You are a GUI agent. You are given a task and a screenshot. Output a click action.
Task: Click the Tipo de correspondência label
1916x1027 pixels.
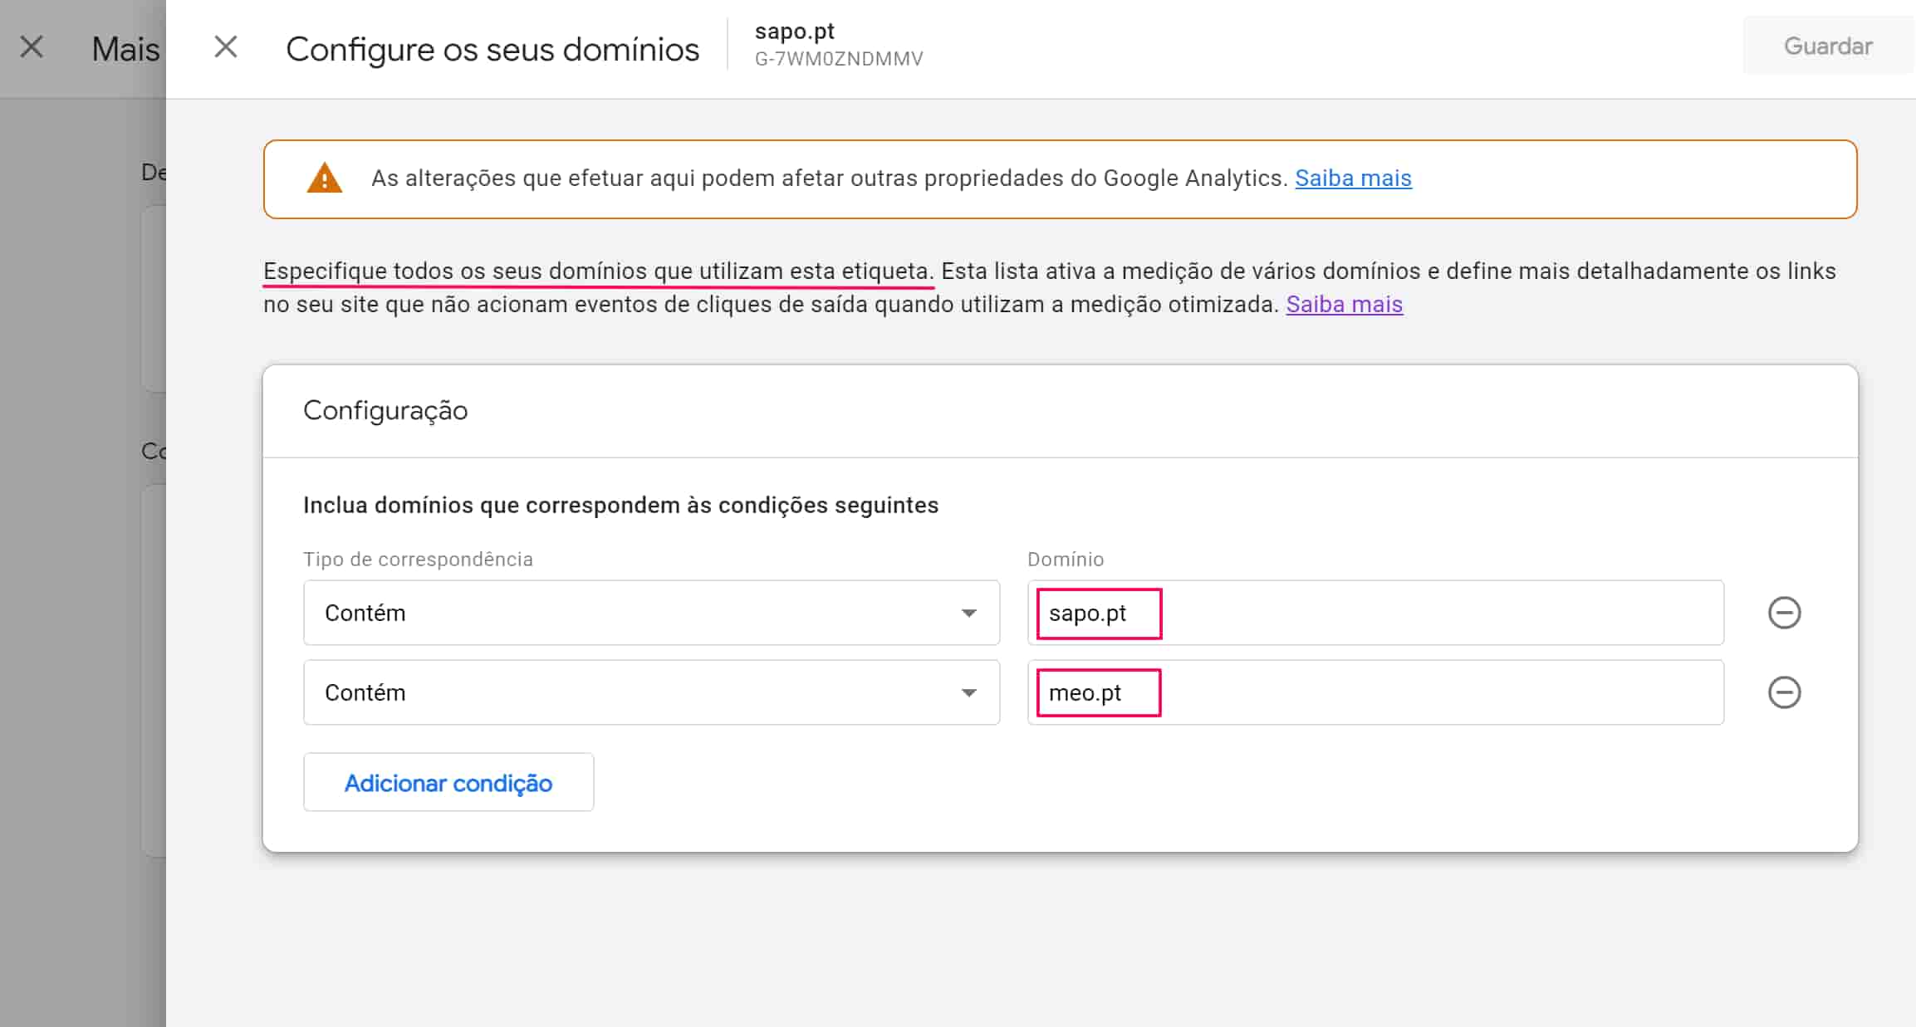tap(418, 560)
